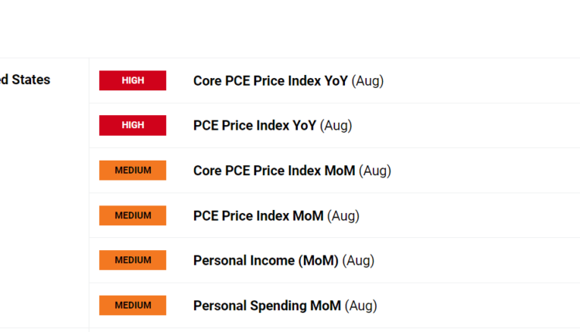Open the Personal Spending MoM event
580x332 pixels.
(267, 306)
